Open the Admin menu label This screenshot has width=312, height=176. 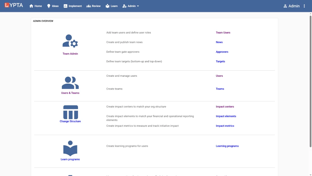pyautogui.click(x=132, y=6)
